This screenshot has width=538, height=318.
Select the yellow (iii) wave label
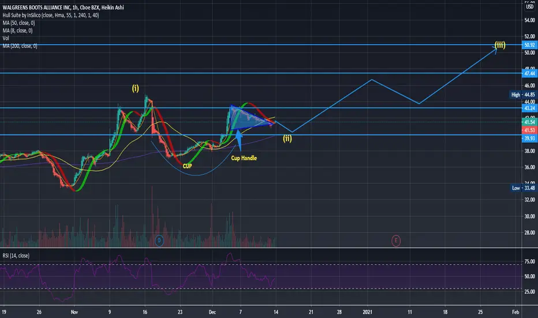(500, 45)
